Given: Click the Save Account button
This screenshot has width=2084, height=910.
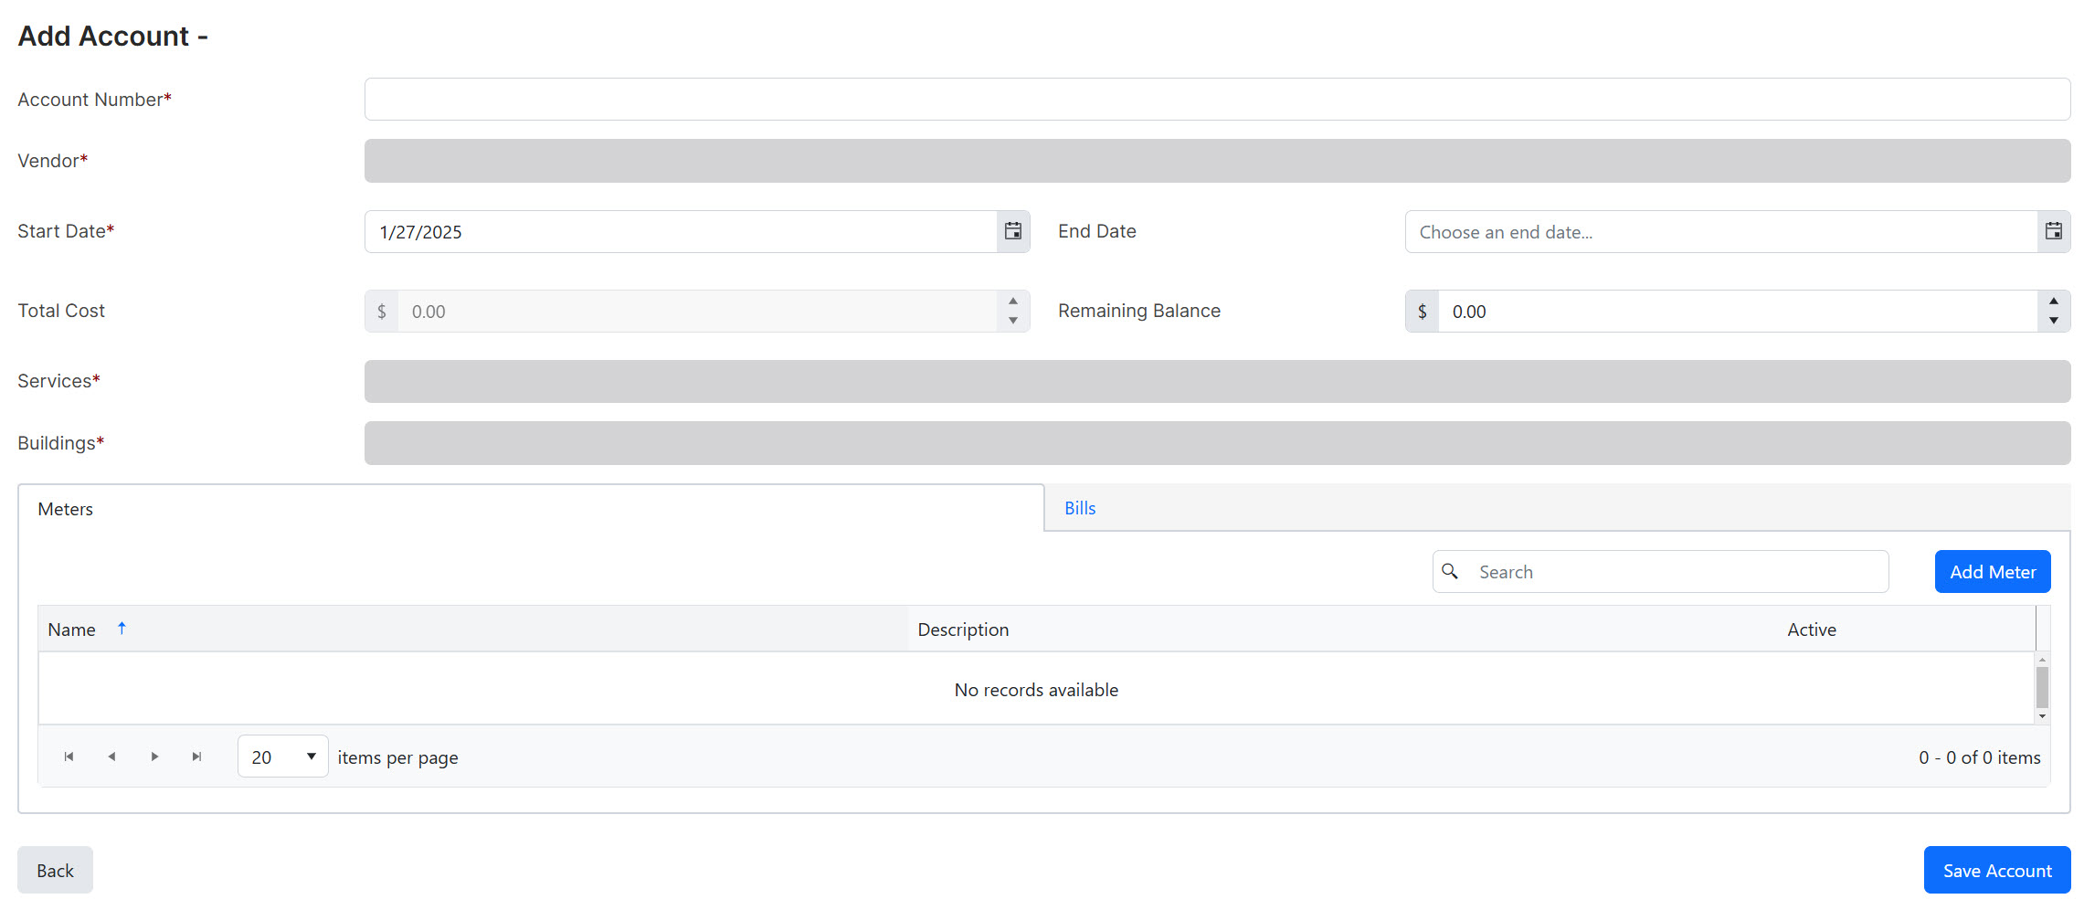Looking at the screenshot, I should click(x=1996, y=870).
